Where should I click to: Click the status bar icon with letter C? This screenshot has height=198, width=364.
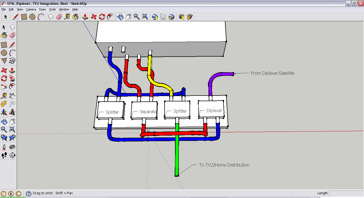pos(18,193)
